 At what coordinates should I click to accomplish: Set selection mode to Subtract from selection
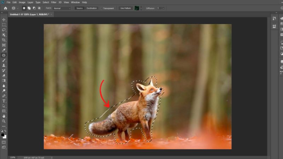pyautogui.click(x=34, y=8)
